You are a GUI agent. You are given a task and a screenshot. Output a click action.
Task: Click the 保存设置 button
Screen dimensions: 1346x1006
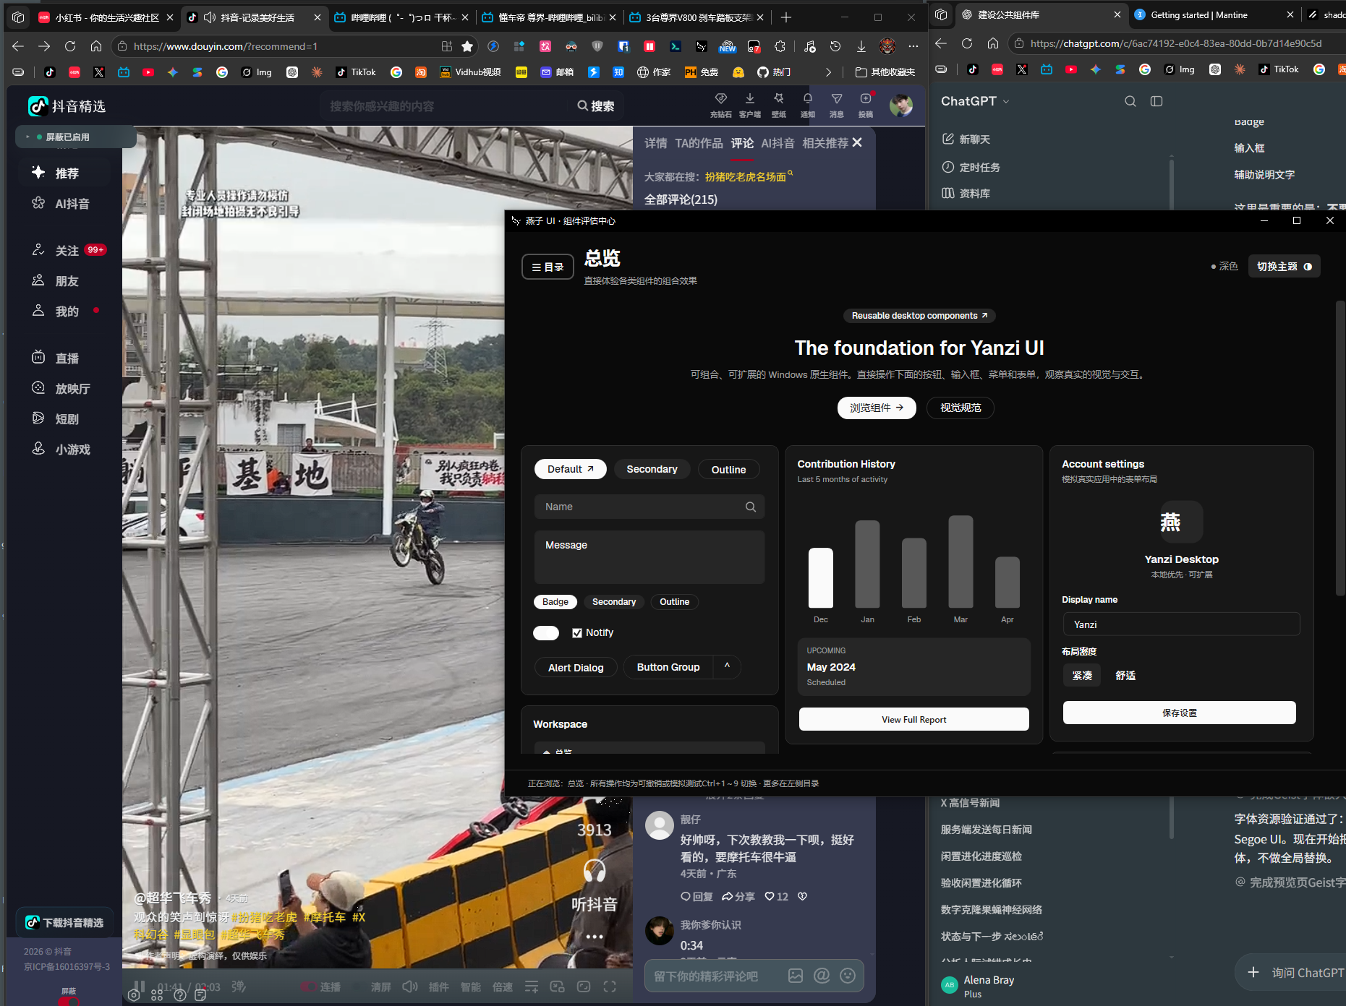click(1179, 713)
